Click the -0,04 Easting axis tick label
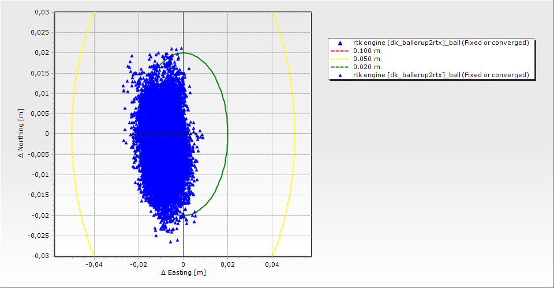The height and width of the screenshot is (288, 554). tap(94, 264)
